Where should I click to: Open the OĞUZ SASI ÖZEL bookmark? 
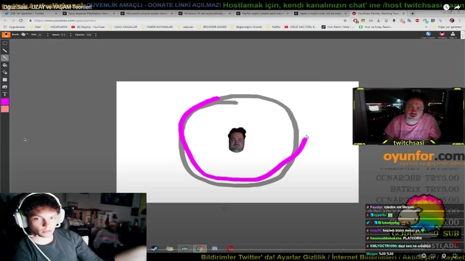[301, 27]
